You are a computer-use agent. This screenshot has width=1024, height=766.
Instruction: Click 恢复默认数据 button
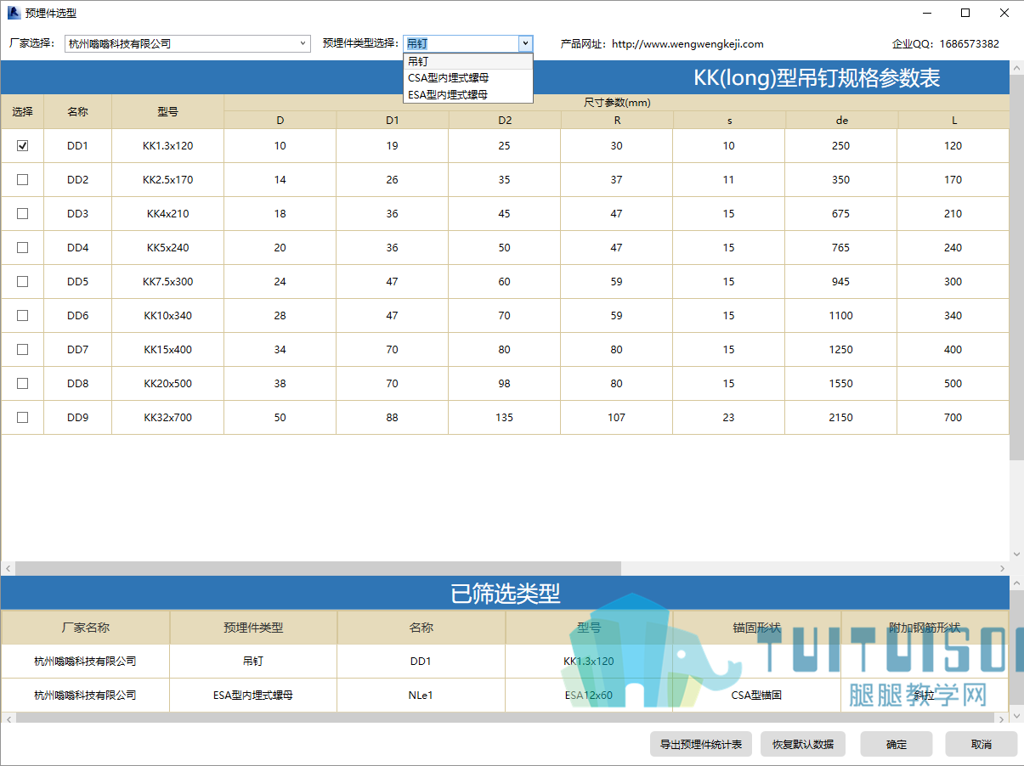[803, 744]
